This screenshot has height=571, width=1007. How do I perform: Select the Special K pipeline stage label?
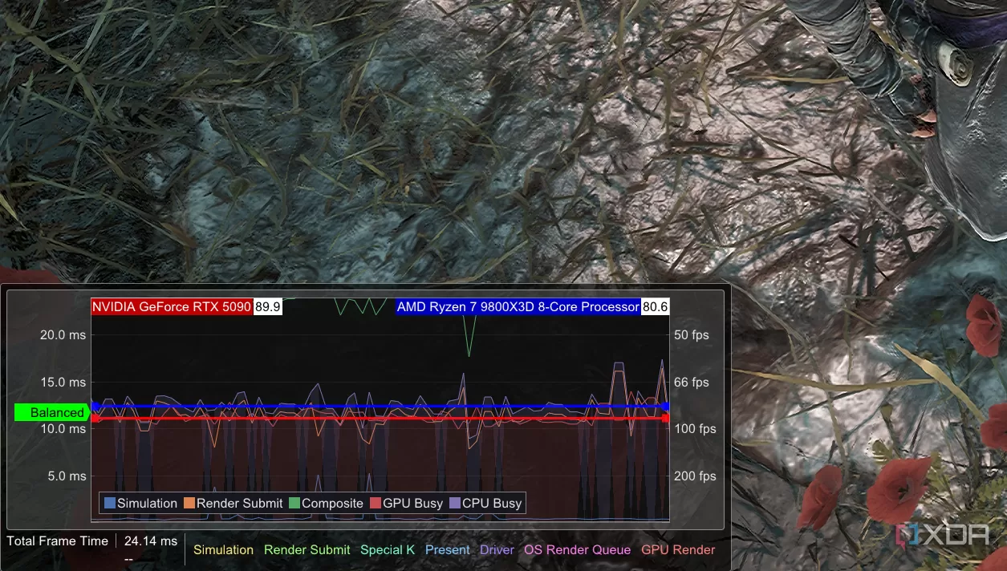[388, 549]
